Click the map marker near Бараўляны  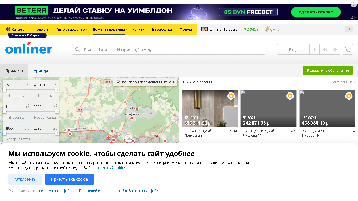pos(132,118)
